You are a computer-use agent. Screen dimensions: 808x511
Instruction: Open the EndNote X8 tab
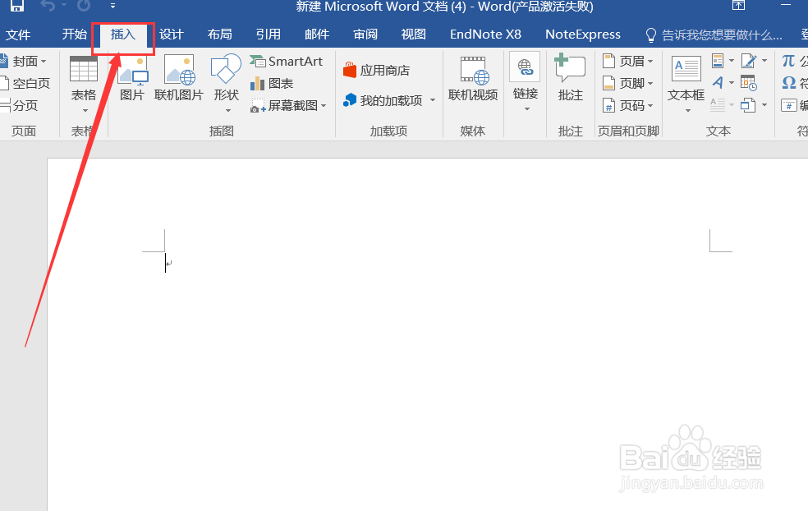click(485, 34)
